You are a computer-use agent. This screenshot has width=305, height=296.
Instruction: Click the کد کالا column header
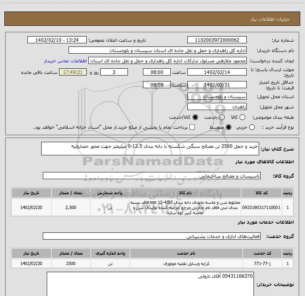(x=261, y=193)
